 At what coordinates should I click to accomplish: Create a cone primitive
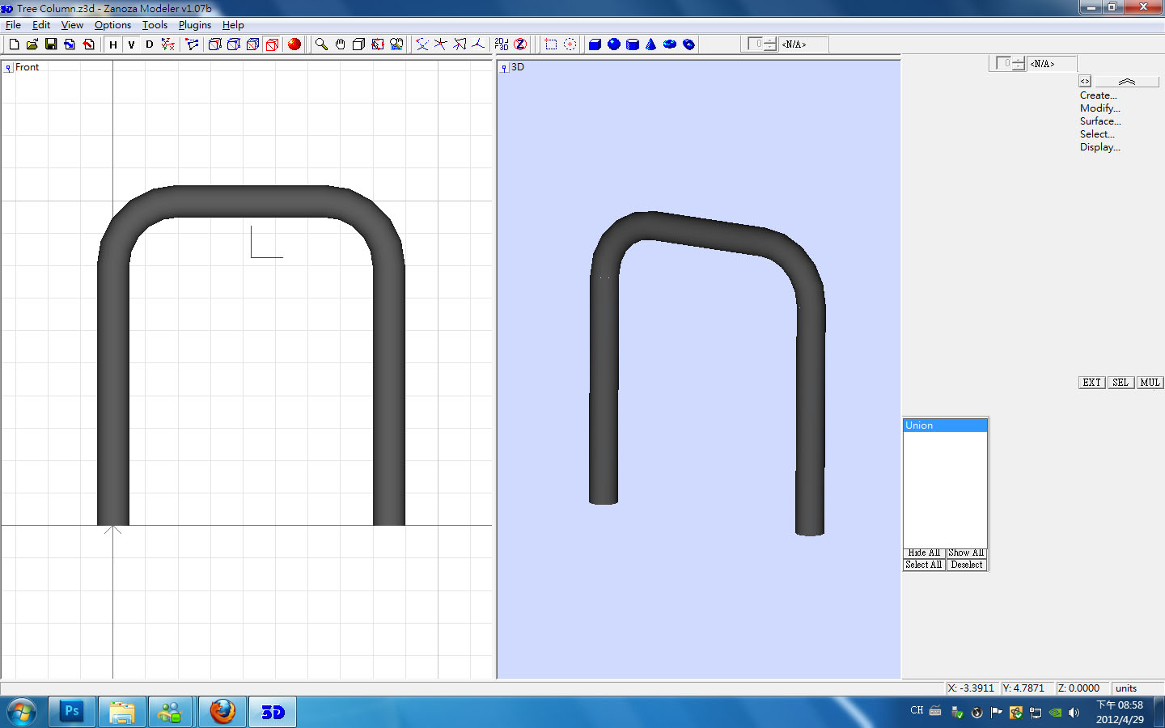651,44
